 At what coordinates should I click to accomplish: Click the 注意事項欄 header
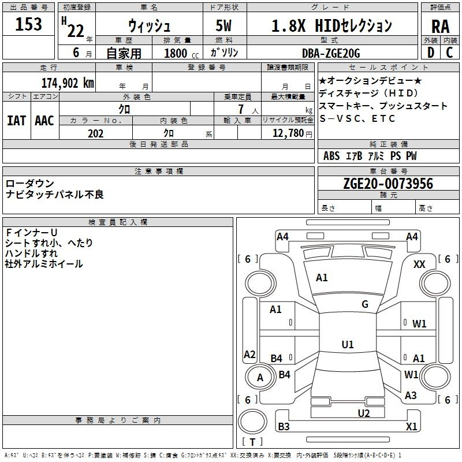[158, 171]
